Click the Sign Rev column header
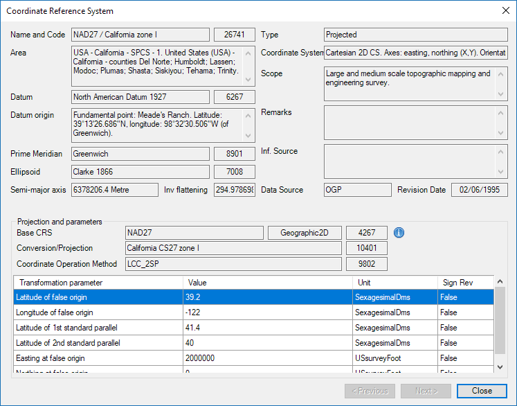 tap(464, 283)
